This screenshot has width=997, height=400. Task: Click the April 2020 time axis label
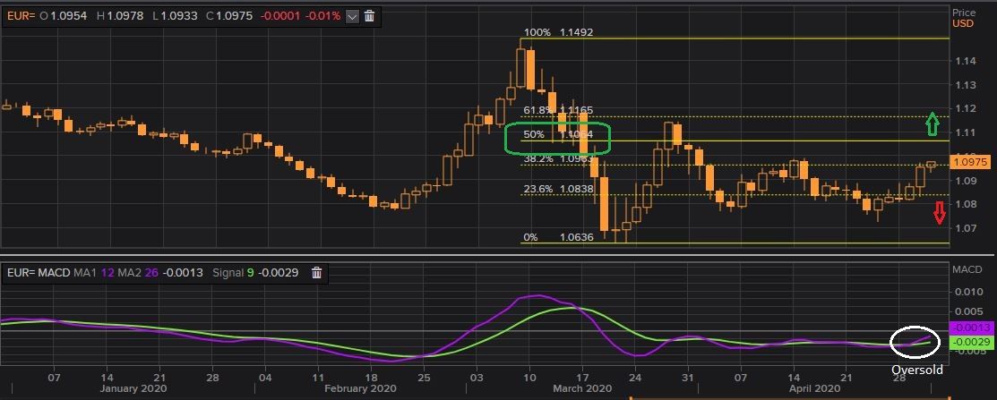click(x=814, y=388)
